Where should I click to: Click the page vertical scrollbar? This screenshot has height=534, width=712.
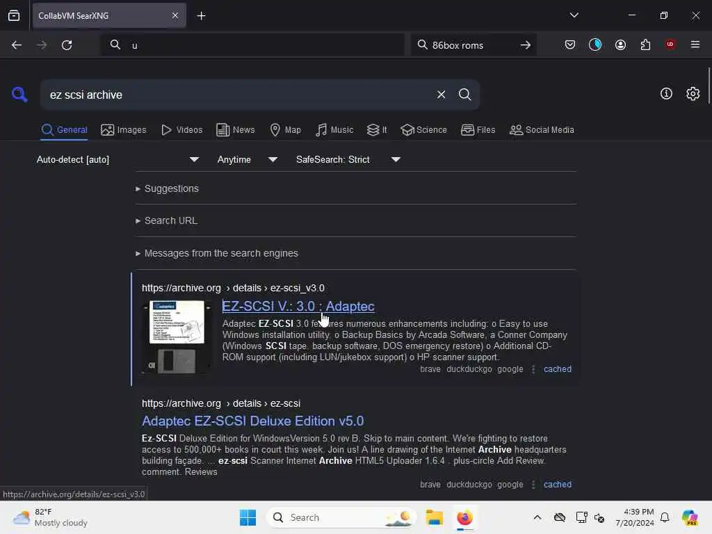(x=709, y=86)
